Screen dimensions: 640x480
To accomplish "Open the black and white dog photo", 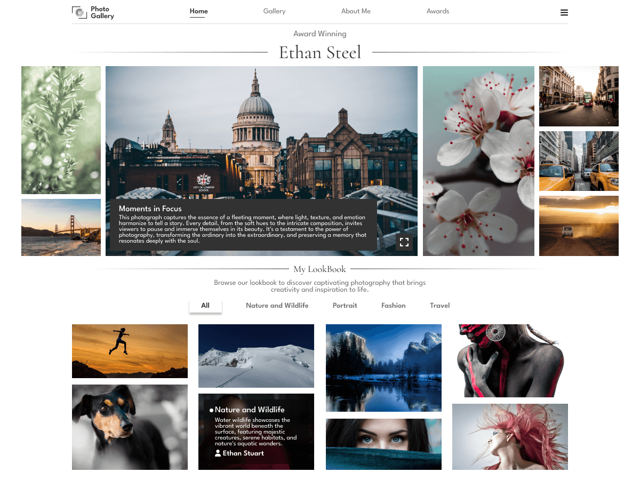I will [130, 427].
